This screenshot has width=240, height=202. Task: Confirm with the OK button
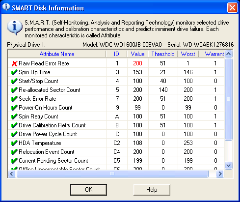88,190
